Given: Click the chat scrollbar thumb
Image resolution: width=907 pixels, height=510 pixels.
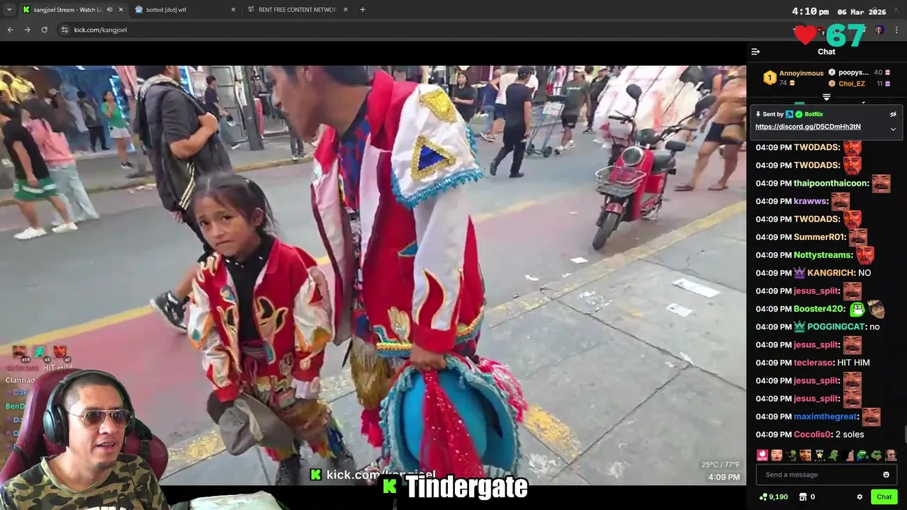Looking at the screenshot, I should pyautogui.click(x=904, y=433).
